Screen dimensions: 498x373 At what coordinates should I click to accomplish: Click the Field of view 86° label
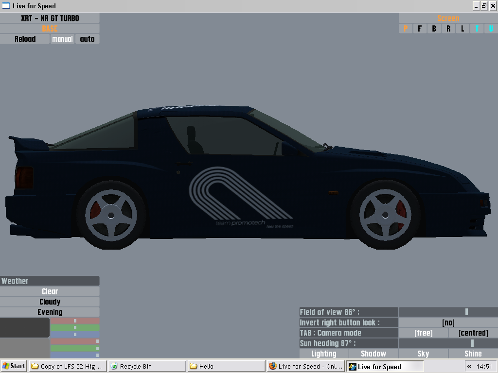(x=349, y=312)
